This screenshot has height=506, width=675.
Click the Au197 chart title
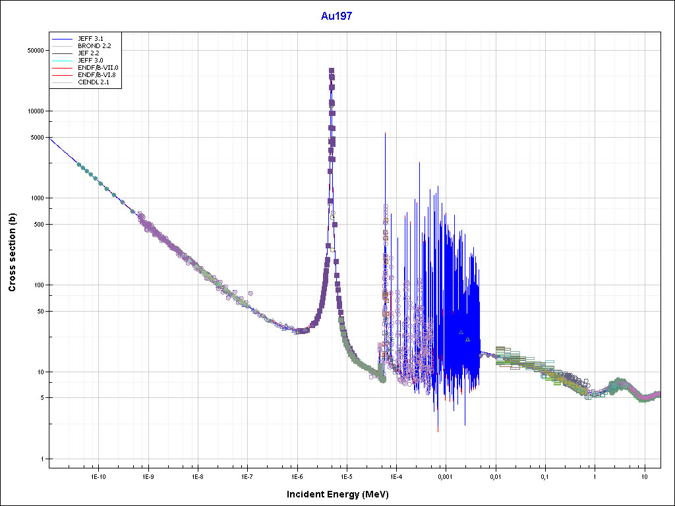pos(336,16)
